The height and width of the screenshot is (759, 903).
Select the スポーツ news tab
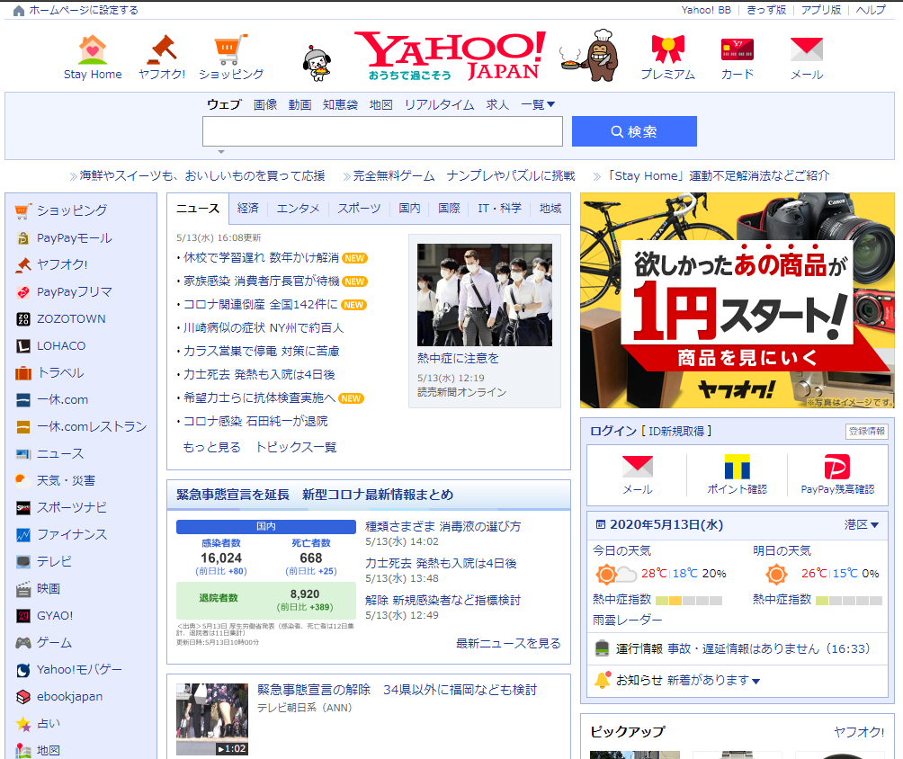[359, 209]
